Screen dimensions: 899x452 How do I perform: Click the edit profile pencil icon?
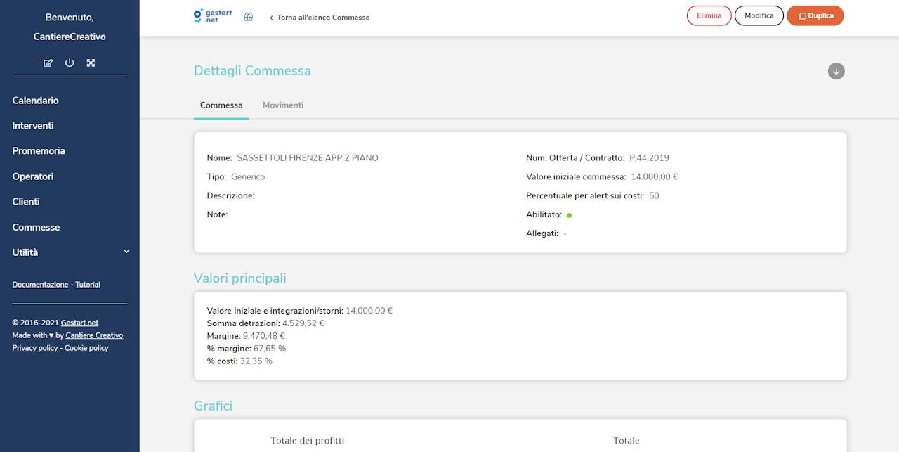[48, 63]
